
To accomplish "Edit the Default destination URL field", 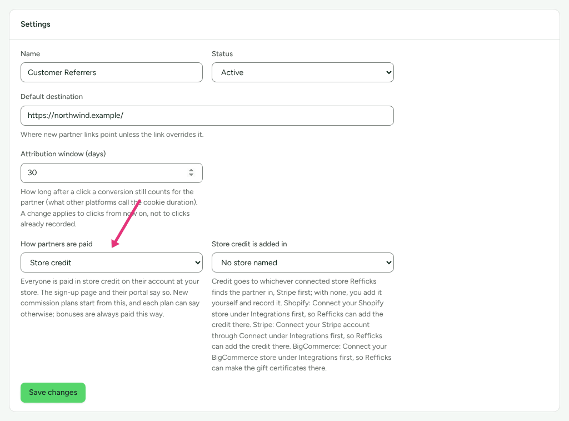I will point(207,116).
